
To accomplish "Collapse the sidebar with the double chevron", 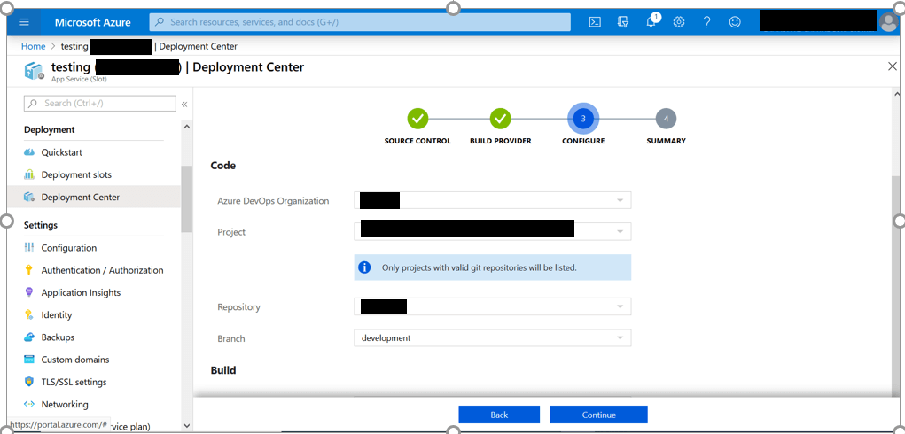I will pyautogui.click(x=184, y=104).
